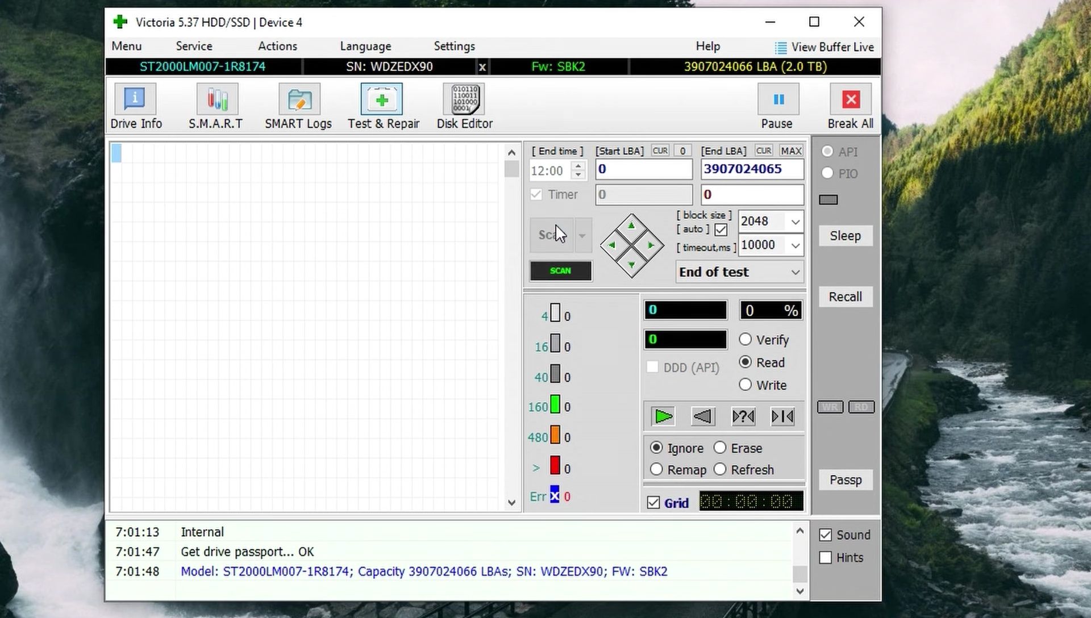Start scan with green play button
The height and width of the screenshot is (618, 1091).
(663, 416)
